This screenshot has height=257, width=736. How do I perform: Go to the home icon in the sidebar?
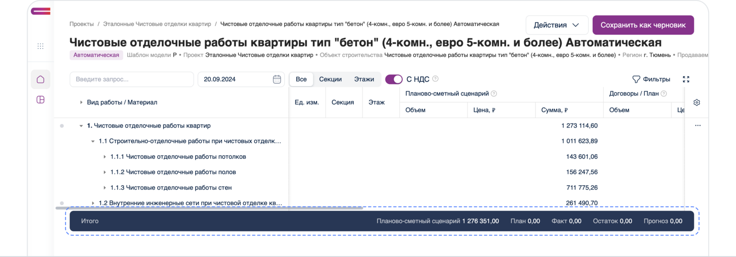(x=40, y=80)
